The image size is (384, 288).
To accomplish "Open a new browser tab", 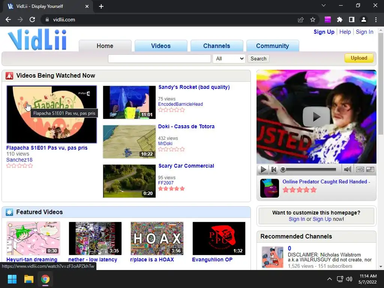I will coord(101,6).
